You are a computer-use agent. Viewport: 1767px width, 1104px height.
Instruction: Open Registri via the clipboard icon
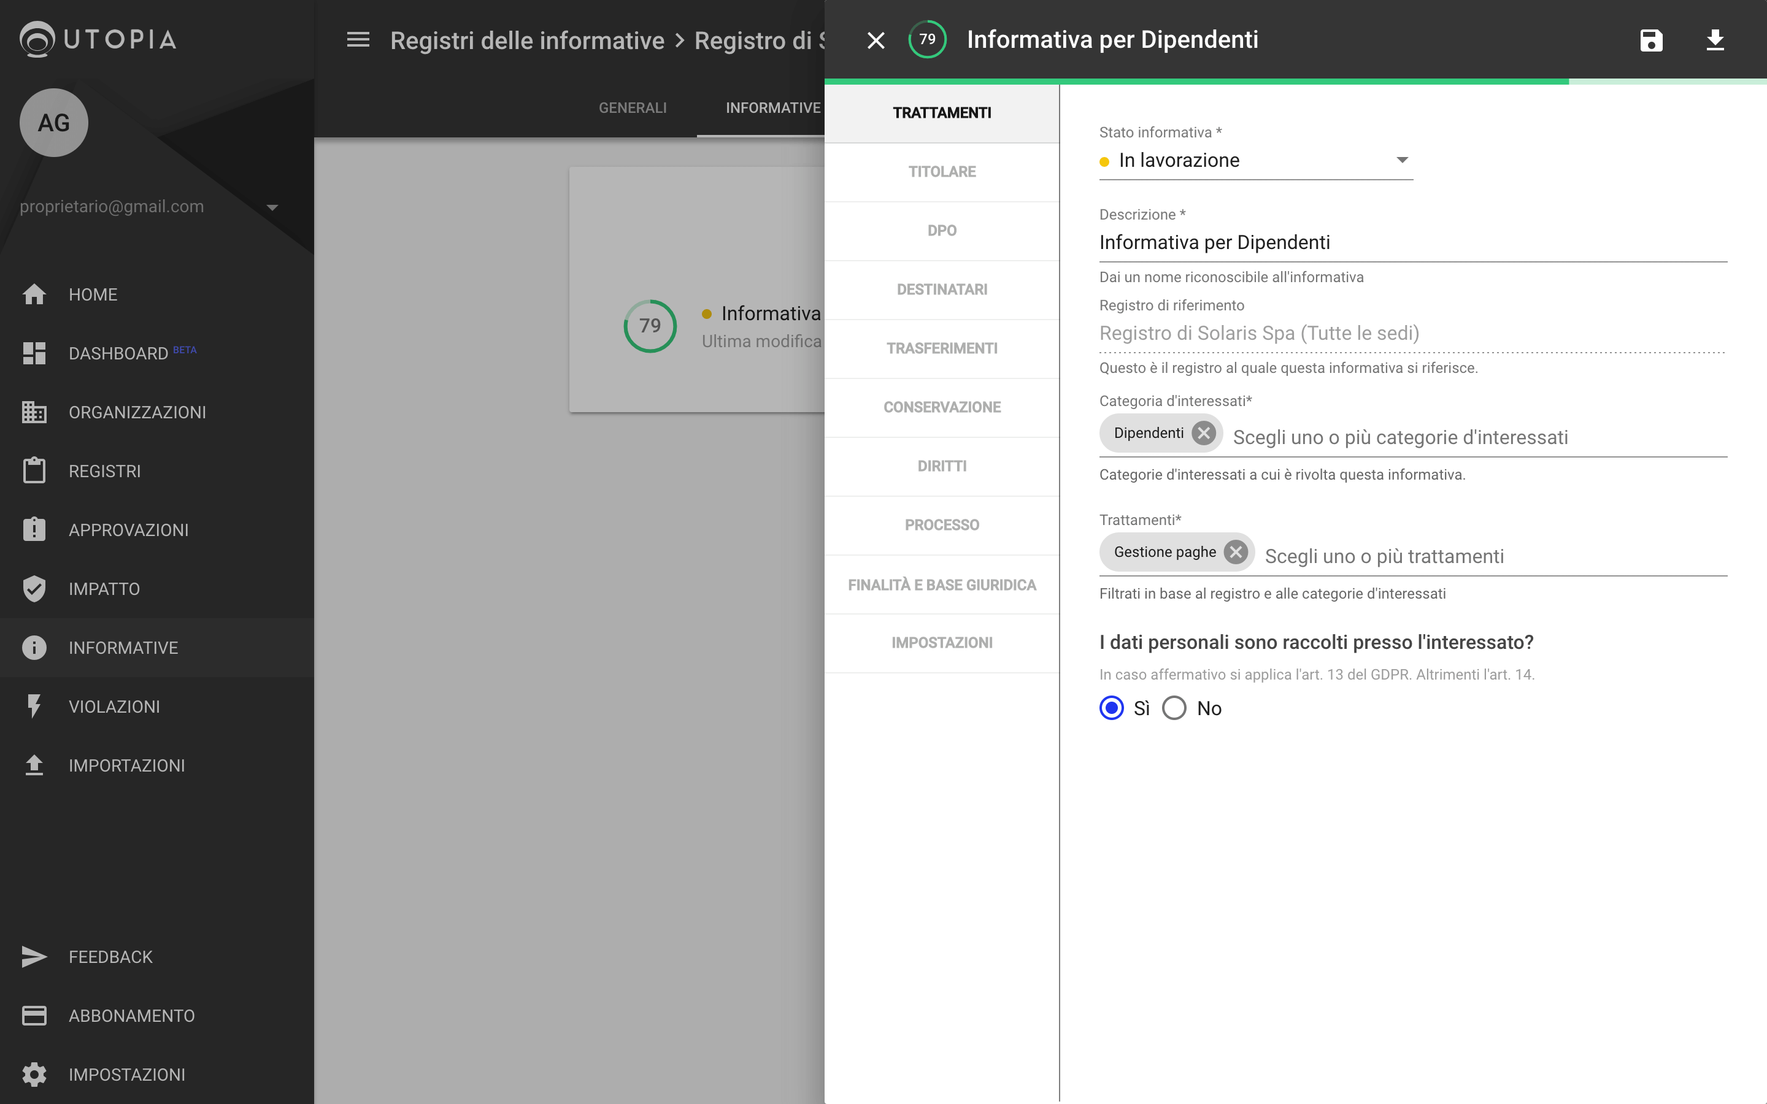click(x=34, y=471)
